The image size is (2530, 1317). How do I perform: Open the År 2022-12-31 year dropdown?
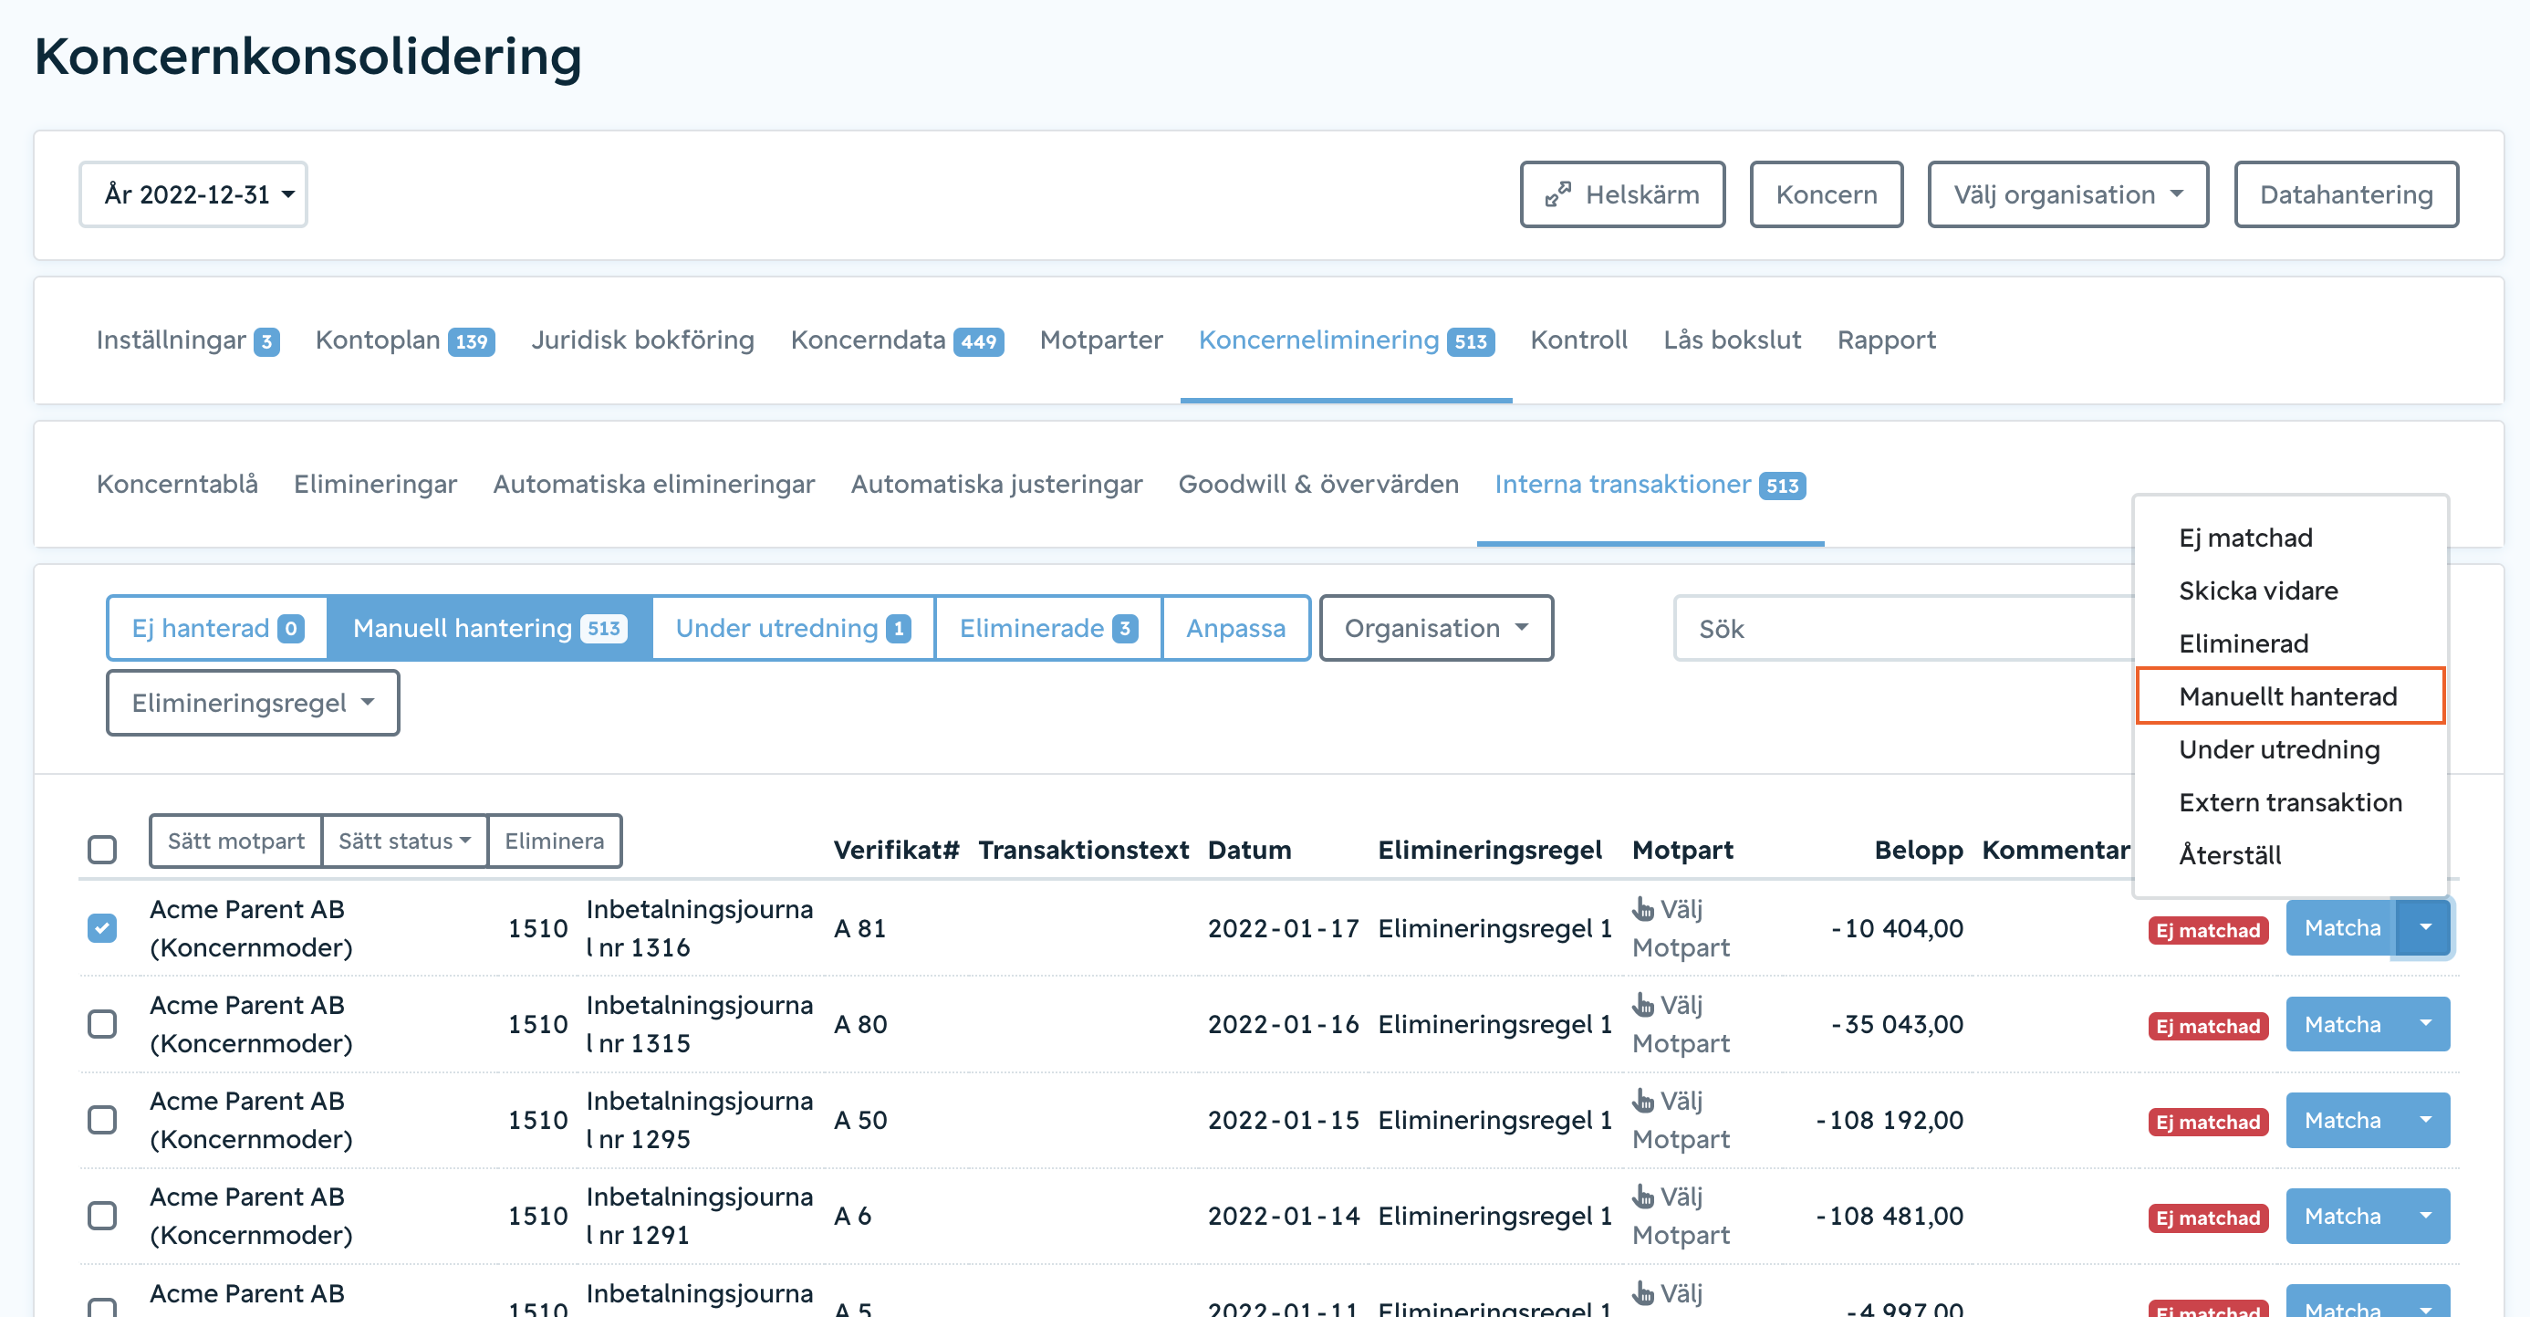pyautogui.click(x=193, y=194)
